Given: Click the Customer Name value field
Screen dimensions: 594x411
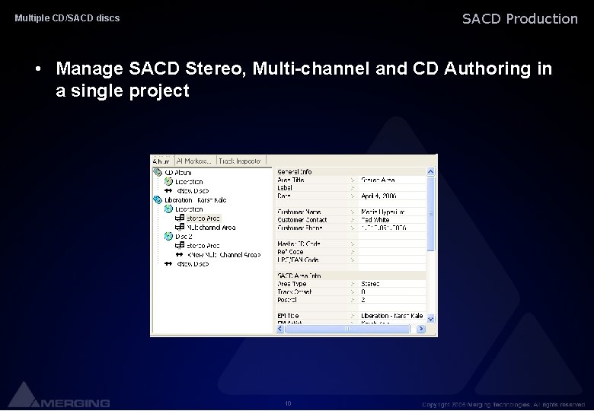Looking at the screenshot, I should 391,212.
